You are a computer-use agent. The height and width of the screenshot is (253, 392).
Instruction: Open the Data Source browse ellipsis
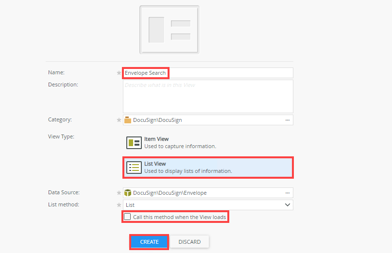pos(287,193)
